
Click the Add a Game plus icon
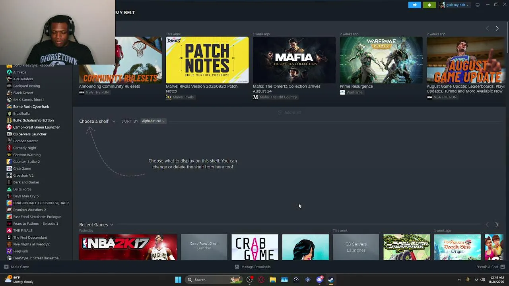[x=6, y=267]
